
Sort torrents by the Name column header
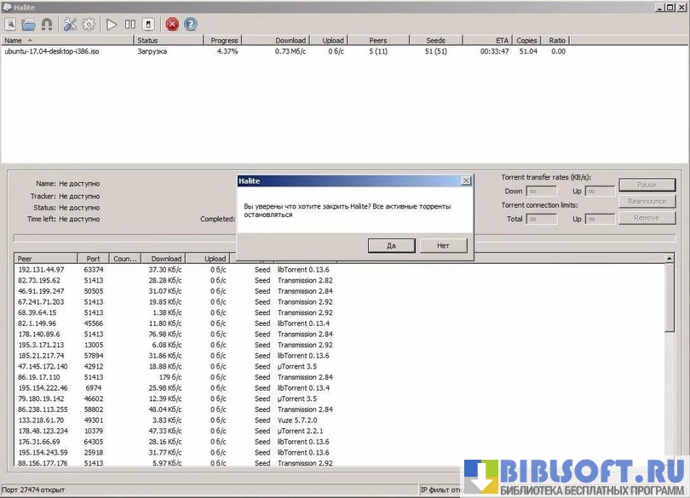(x=68, y=40)
